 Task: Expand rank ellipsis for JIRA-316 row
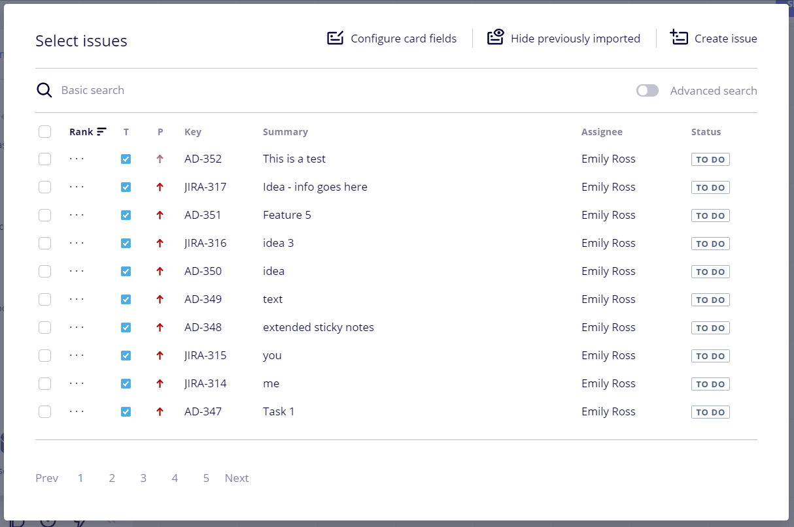(77, 243)
